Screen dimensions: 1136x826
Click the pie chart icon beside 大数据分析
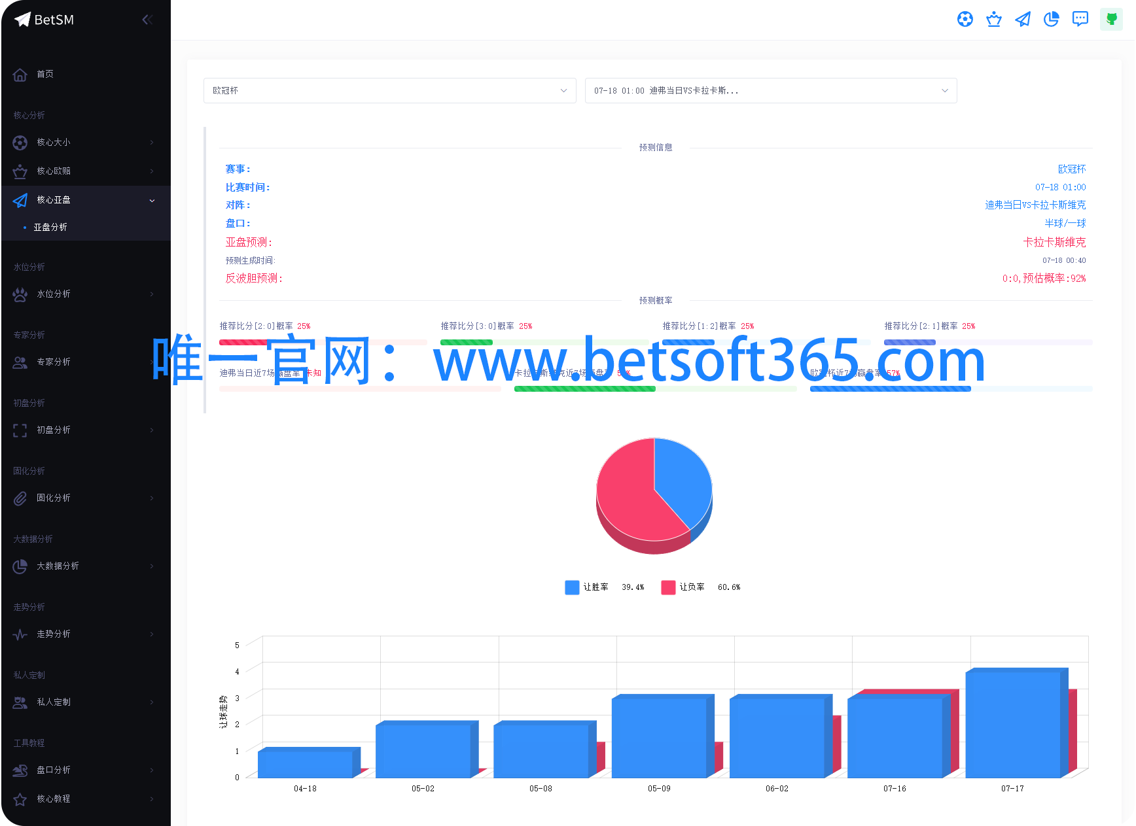click(20, 566)
